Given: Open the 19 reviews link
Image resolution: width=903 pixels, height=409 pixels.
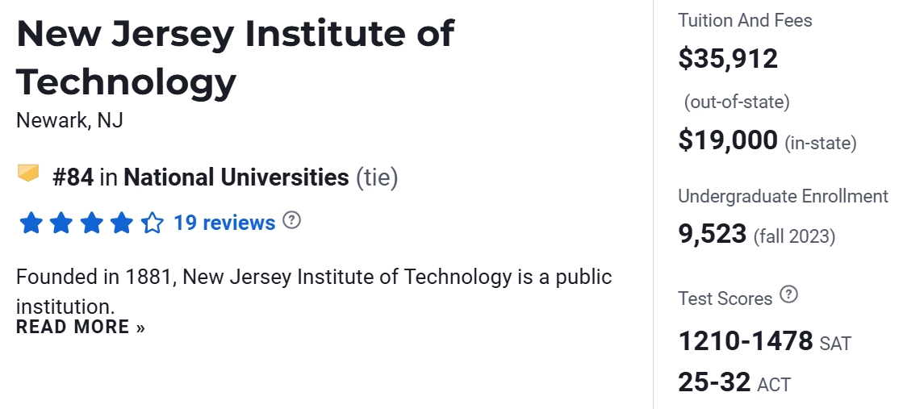Looking at the screenshot, I should [224, 223].
